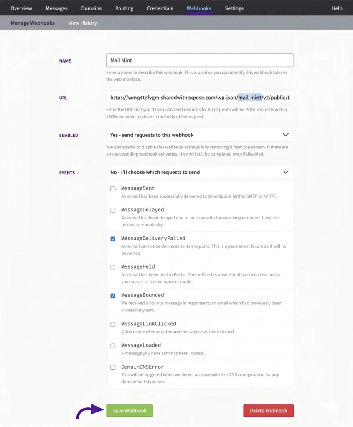Open the Help page
Image resolution: width=353 pixels, height=427 pixels.
337,8
